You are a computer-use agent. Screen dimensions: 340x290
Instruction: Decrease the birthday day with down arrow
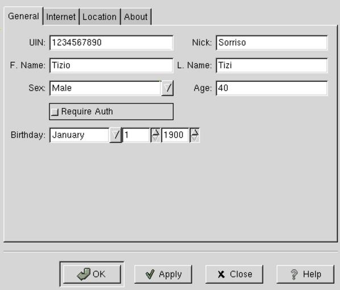155,139
